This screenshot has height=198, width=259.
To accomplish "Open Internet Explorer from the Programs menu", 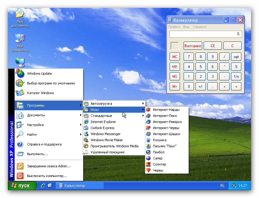I will [103, 122].
